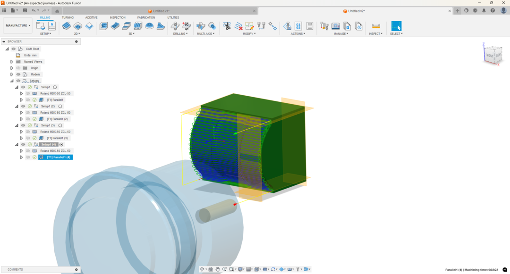Switch to the TURNING tab
Image resolution: width=510 pixels, height=274 pixels.
68,17
